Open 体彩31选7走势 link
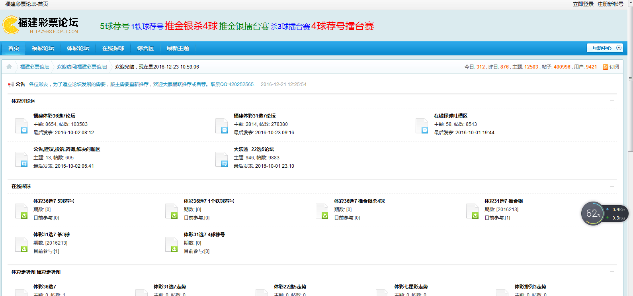The height and width of the screenshot is (296, 633). 170,287
